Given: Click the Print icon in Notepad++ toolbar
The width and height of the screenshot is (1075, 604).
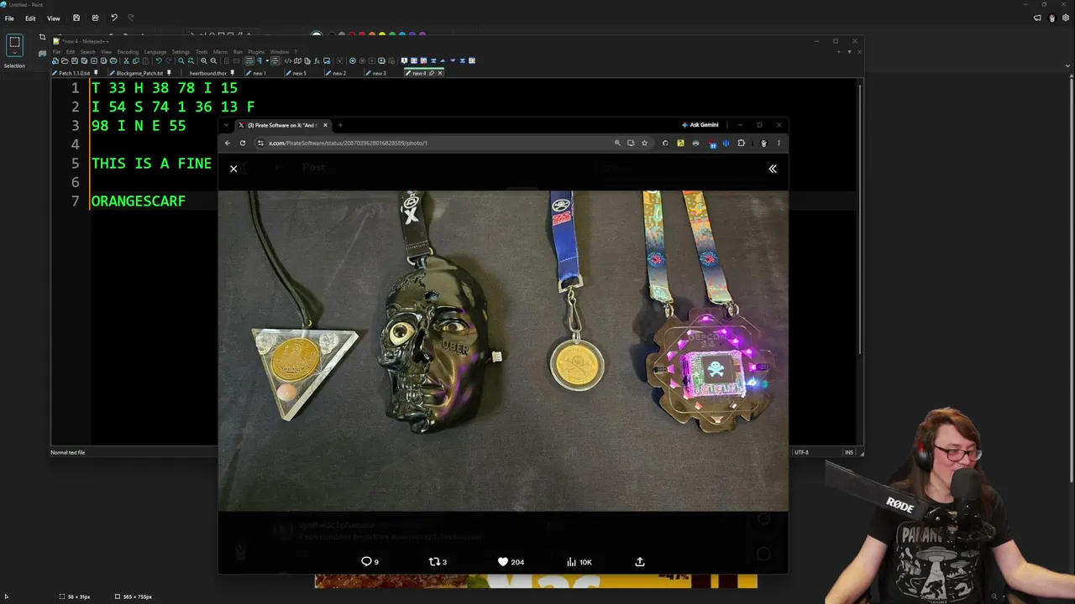Looking at the screenshot, I should click(113, 60).
